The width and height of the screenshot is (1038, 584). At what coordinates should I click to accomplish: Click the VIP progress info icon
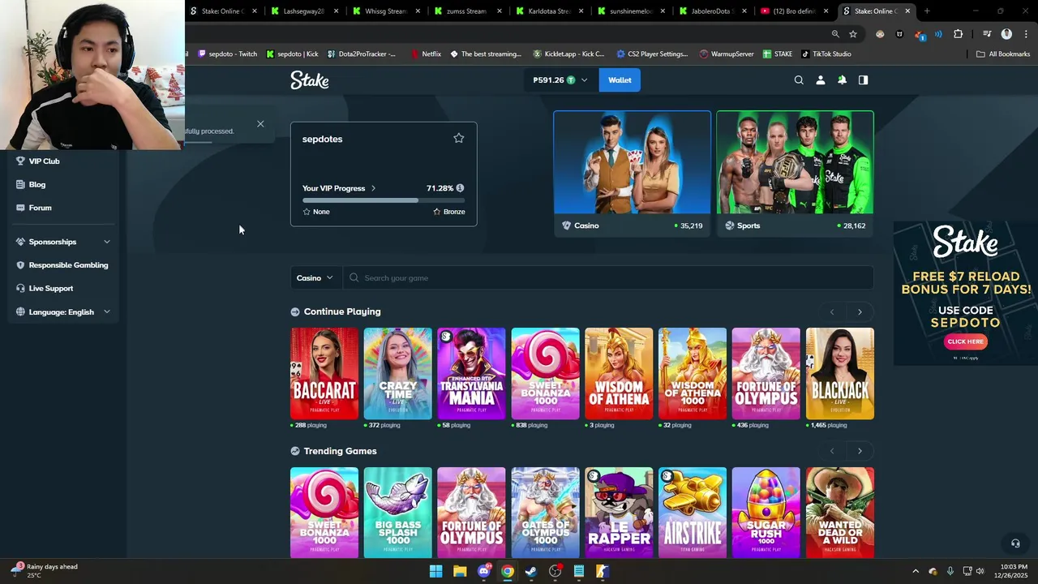460,188
